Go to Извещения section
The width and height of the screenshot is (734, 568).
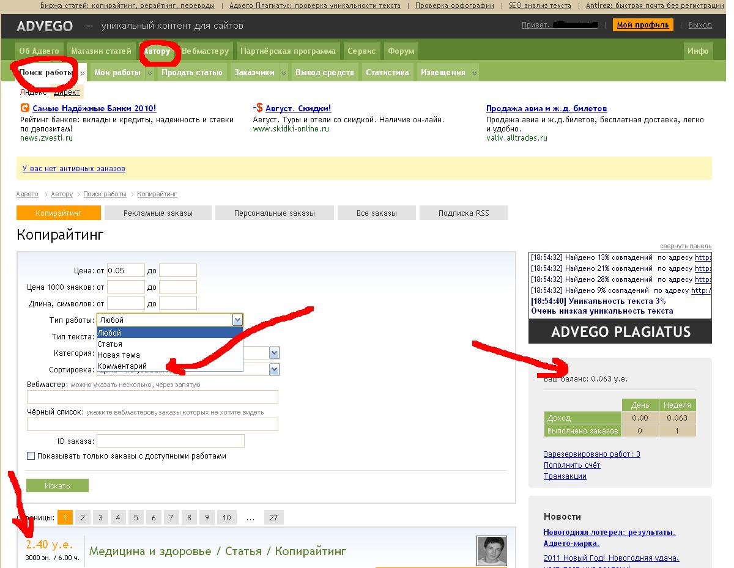[443, 72]
